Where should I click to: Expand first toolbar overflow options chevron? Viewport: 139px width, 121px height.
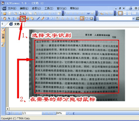coord(63,13)
